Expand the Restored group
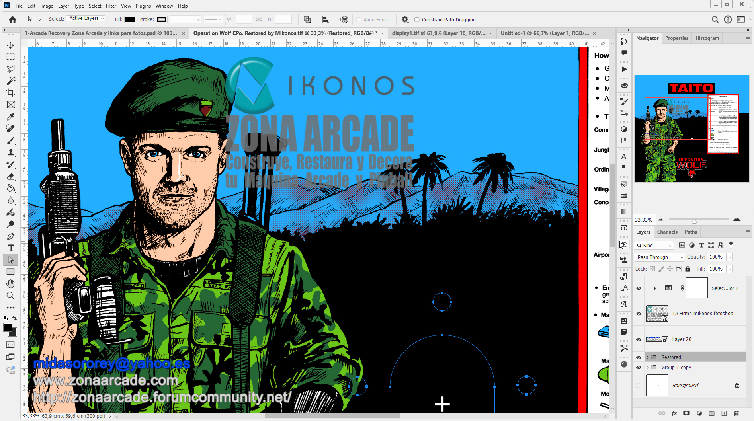The image size is (754, 421). pos(647,357)
